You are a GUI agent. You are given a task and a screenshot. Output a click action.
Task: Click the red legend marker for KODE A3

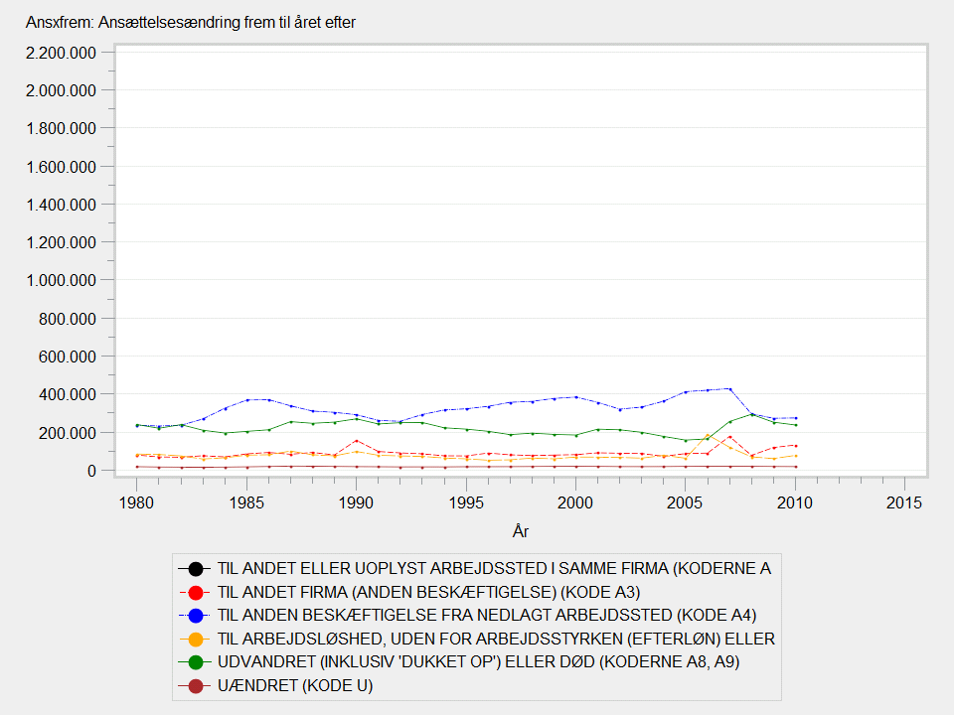[196, 592]
